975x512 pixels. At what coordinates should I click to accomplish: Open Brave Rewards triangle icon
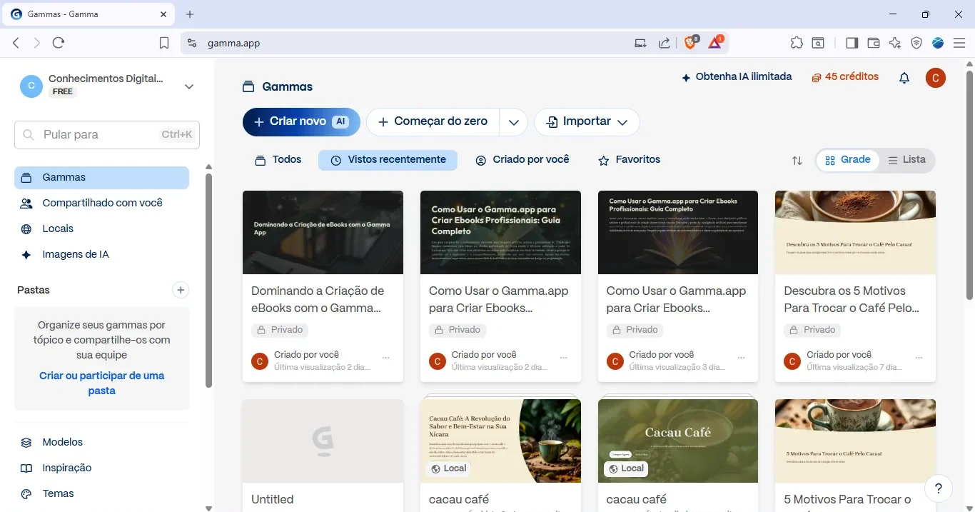tap(715, 43)
